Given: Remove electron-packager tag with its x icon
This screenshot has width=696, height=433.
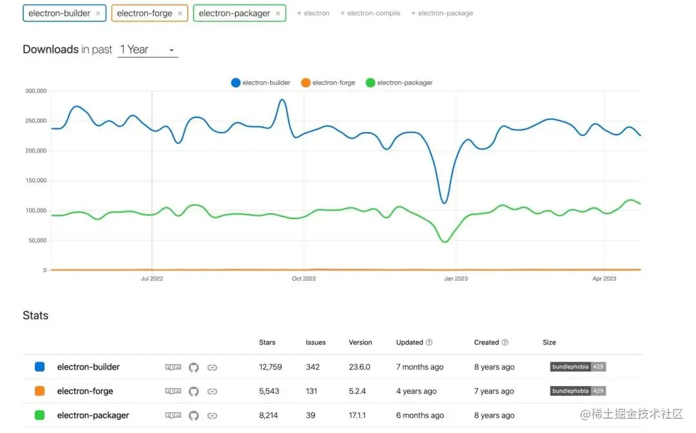Looking at the screenshot, I should point(278,14).
